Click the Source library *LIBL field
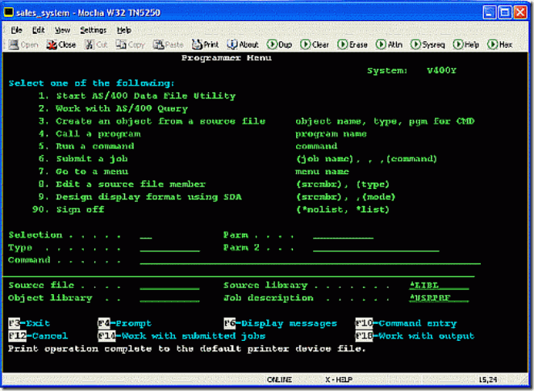 439,285
